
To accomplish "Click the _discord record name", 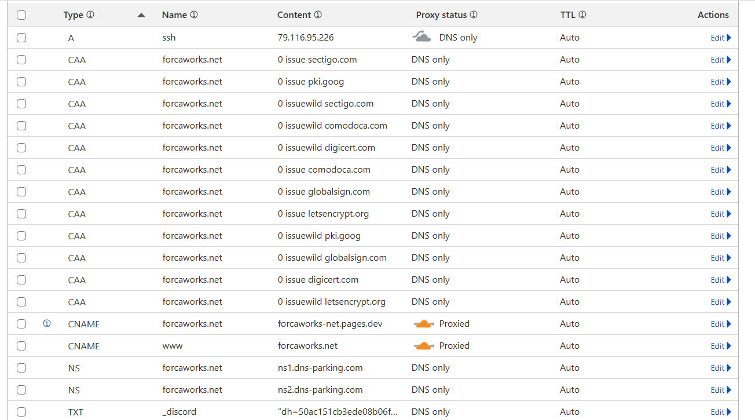I will tap(179, 412).
